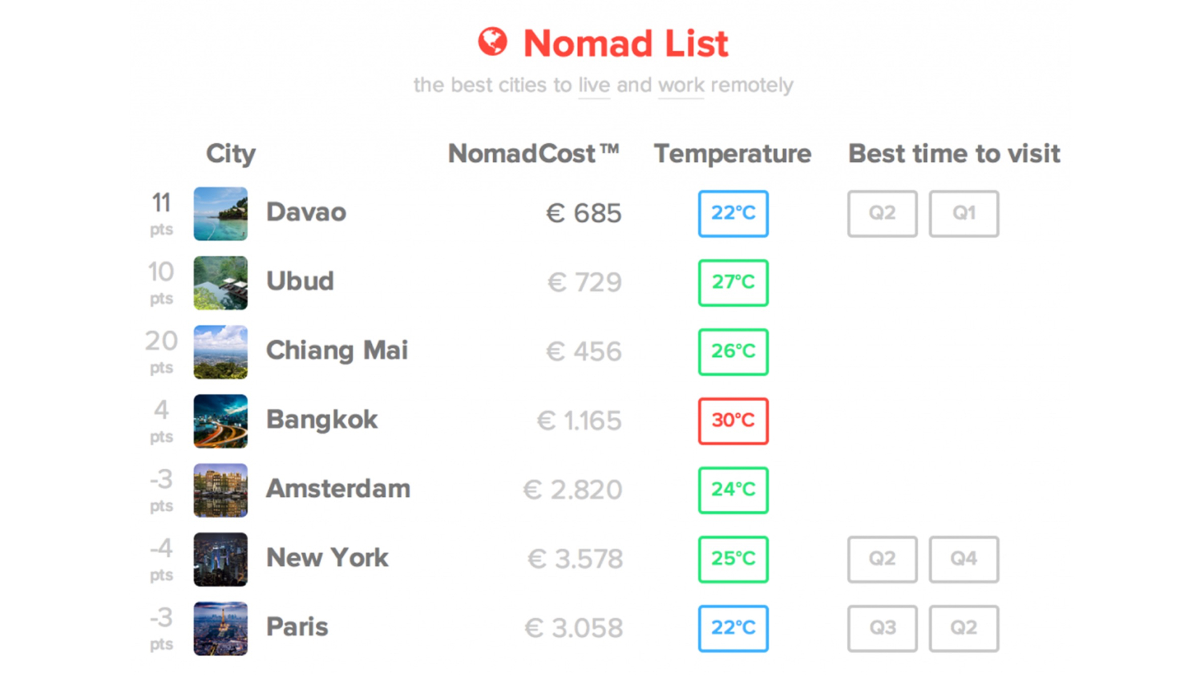Sort by the Temperature column header

click(x=732, y=154)
